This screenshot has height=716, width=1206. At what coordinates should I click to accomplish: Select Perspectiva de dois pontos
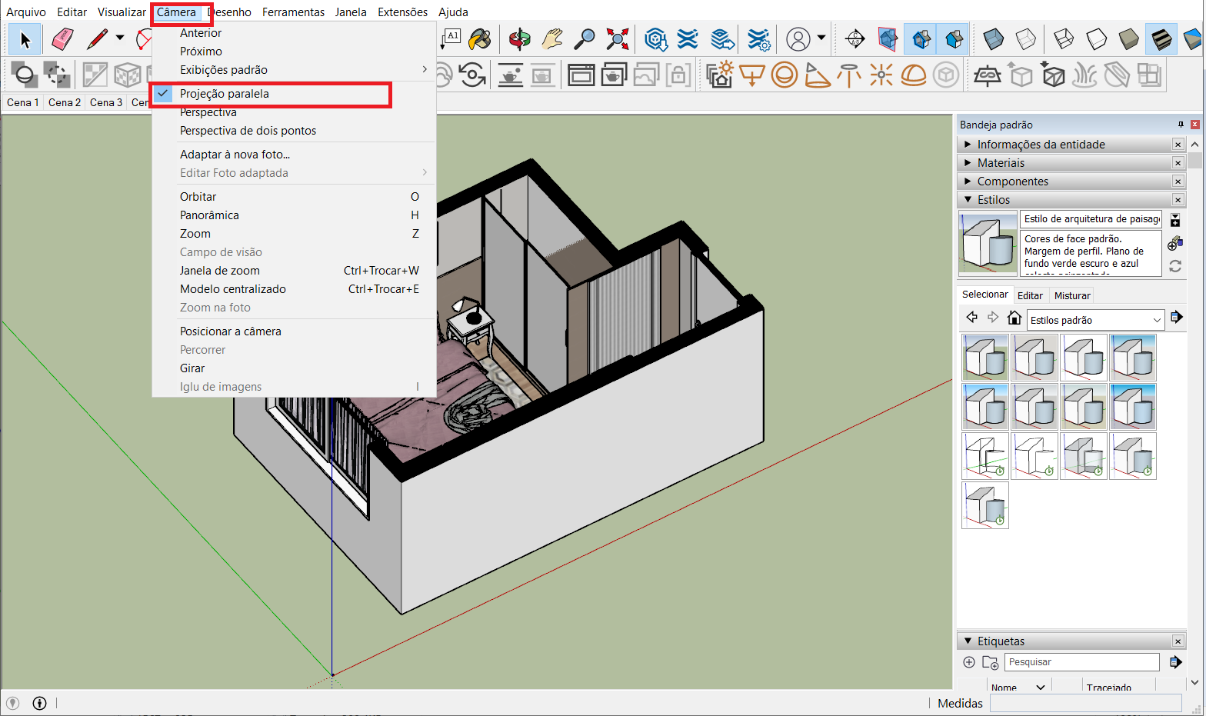point(294,131)
